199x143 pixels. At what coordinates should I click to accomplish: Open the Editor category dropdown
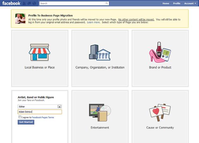40,107
